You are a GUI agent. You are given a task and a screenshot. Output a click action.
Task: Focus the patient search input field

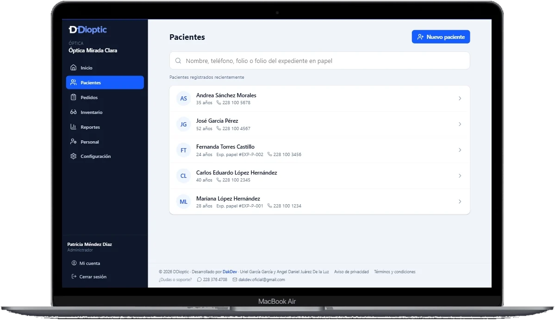point(319,61)
